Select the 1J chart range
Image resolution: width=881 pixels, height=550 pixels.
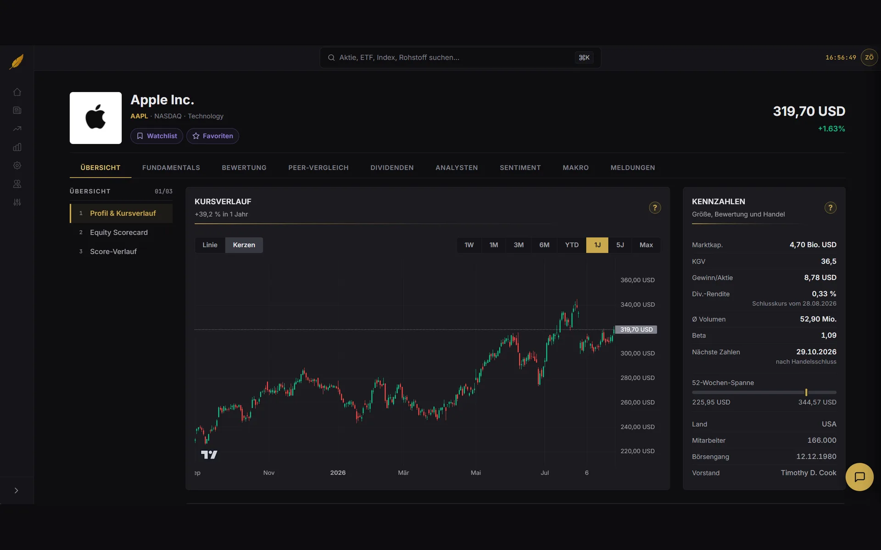pos(597,245)
